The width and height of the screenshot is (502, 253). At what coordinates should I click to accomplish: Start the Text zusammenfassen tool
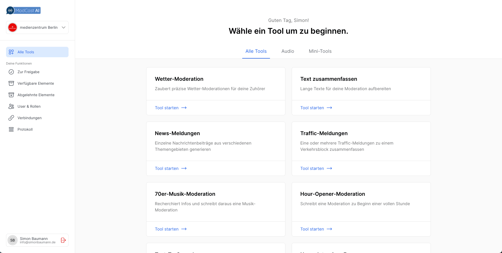tap(316, 108)
